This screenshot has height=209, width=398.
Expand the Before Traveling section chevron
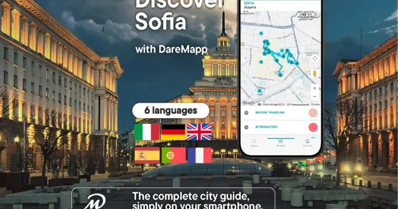[x=246, y=113]
